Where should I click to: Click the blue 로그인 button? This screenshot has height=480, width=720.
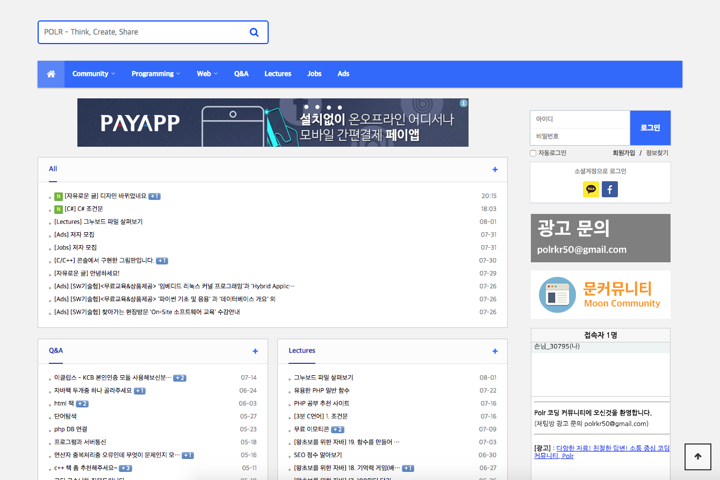(650, 128)
